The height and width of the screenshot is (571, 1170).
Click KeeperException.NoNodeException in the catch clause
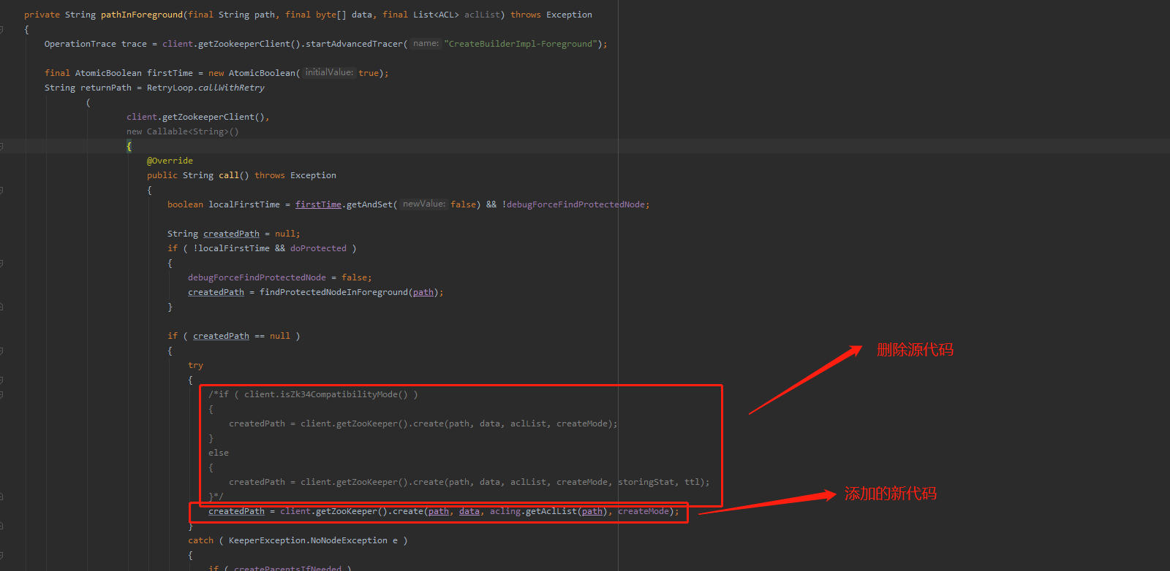point(308,540)
